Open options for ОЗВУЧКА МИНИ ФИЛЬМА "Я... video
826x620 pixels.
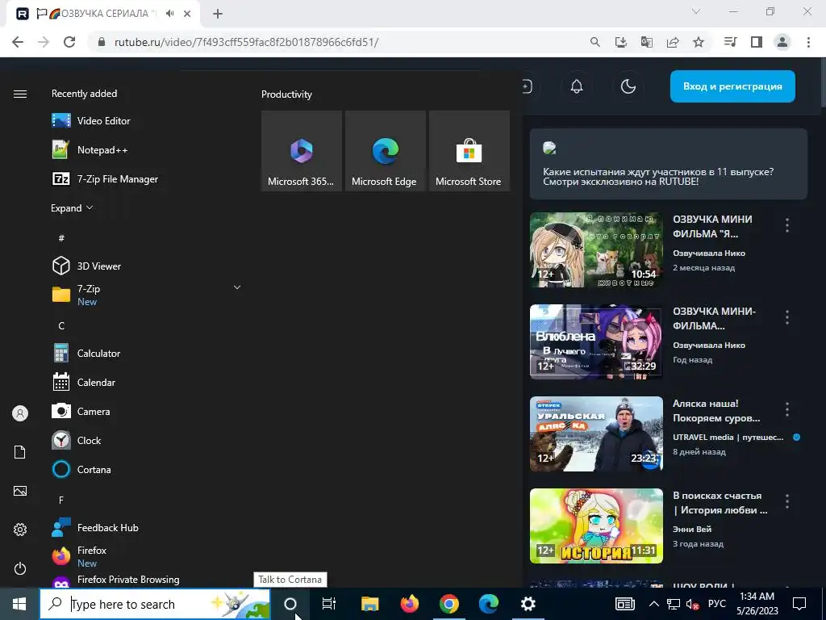pos(787,226)
